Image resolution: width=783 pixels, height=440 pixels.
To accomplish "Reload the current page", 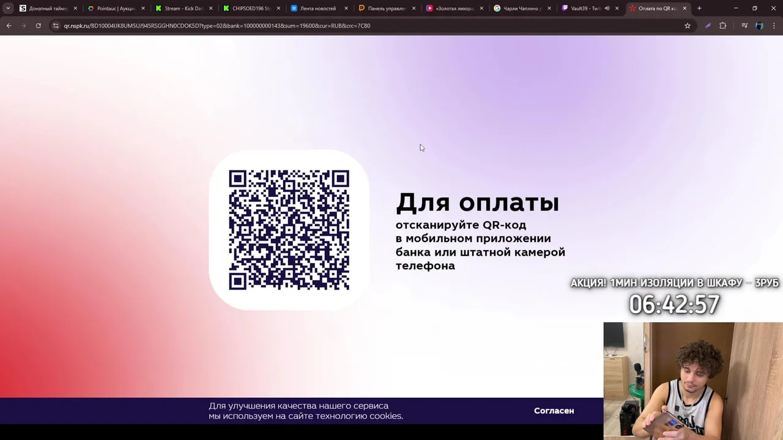I will [x=38, y=26].
